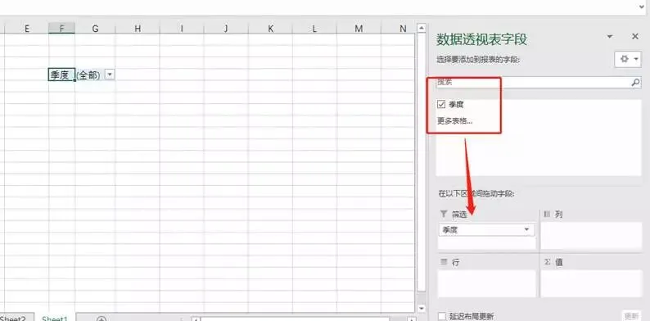This screenshot has height=321, width=650.
Task: Click the empty 列 drop area
Action: click(592, 235)
